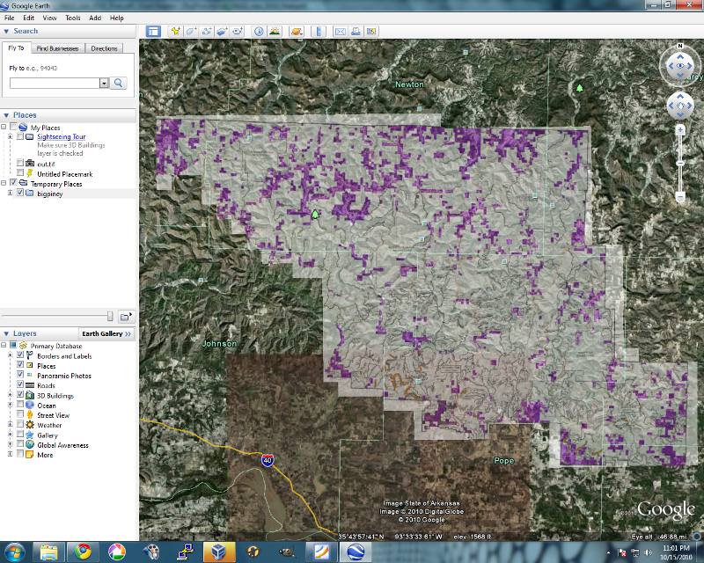
Task: Open the Add menu
Action: click(95, 18)
